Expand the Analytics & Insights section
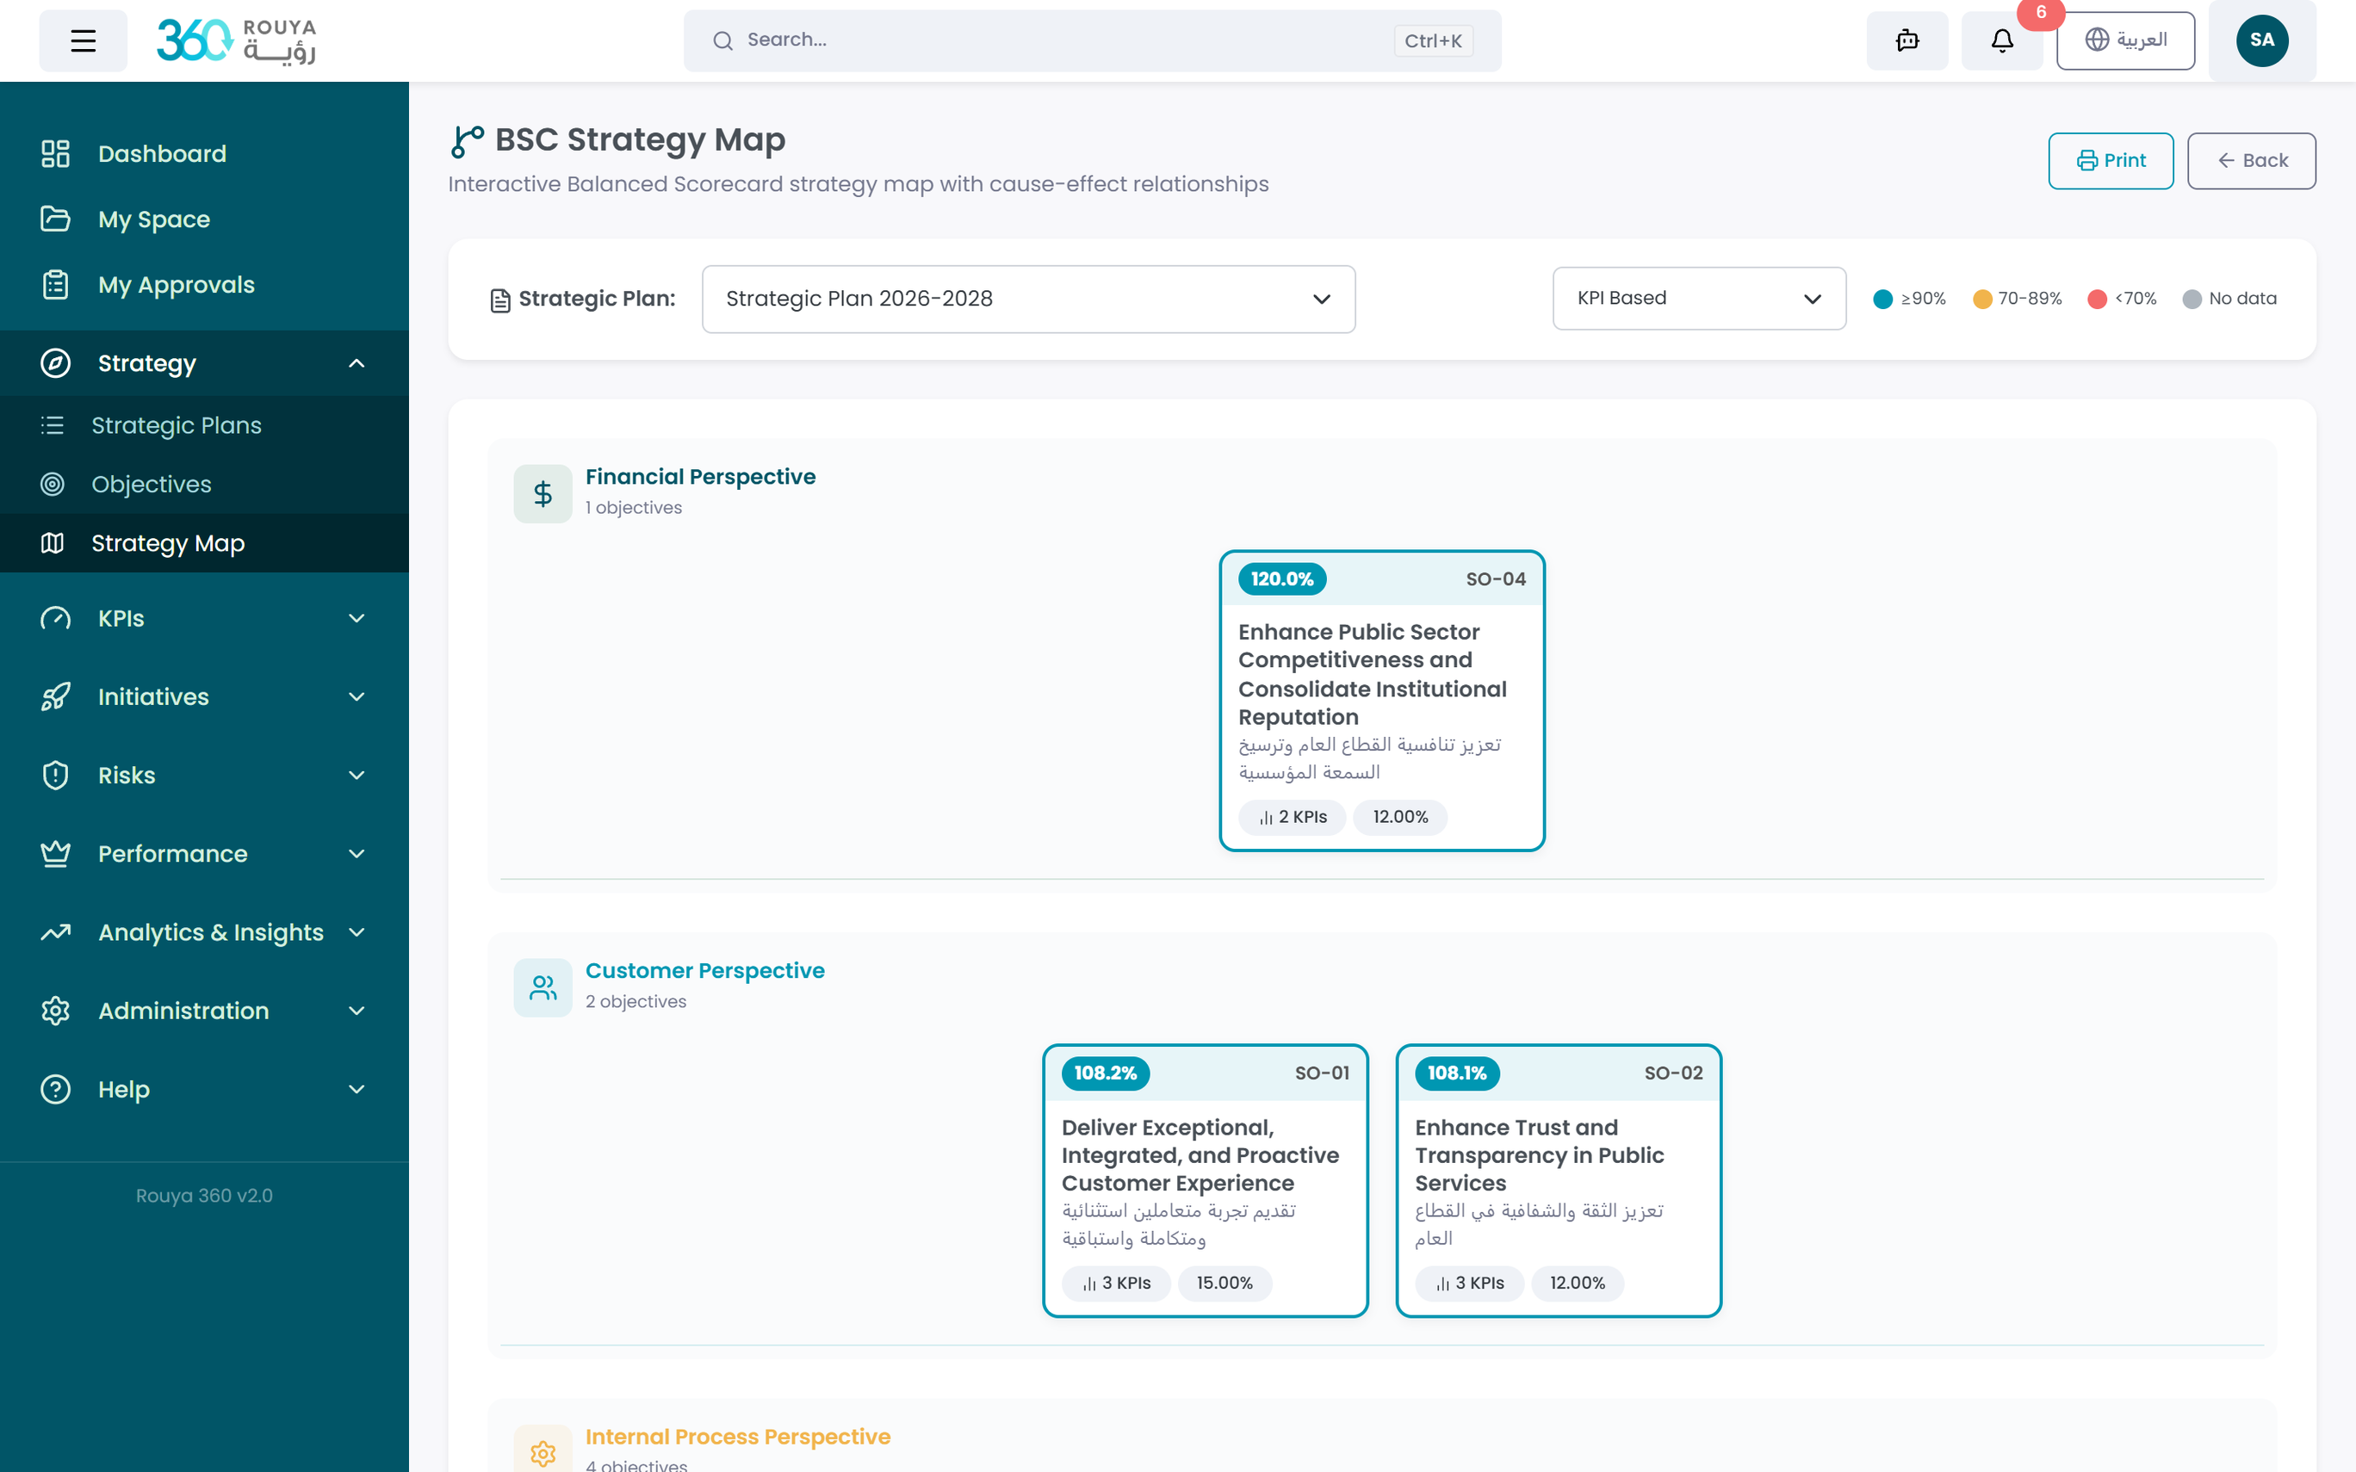 pos(356,931)
